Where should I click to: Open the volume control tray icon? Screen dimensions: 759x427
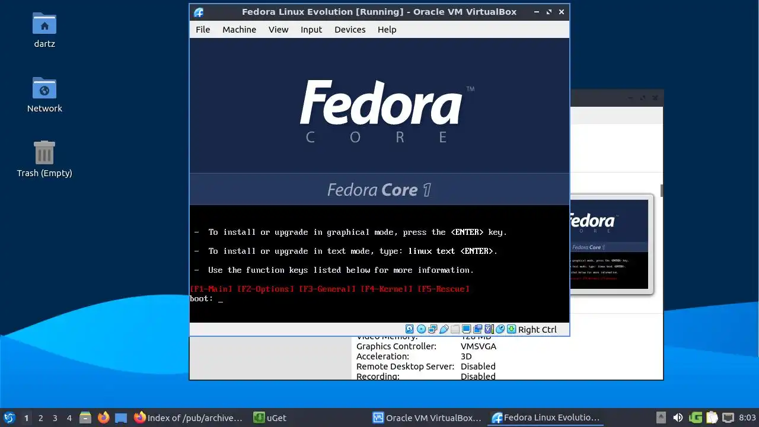click(678, 418)
